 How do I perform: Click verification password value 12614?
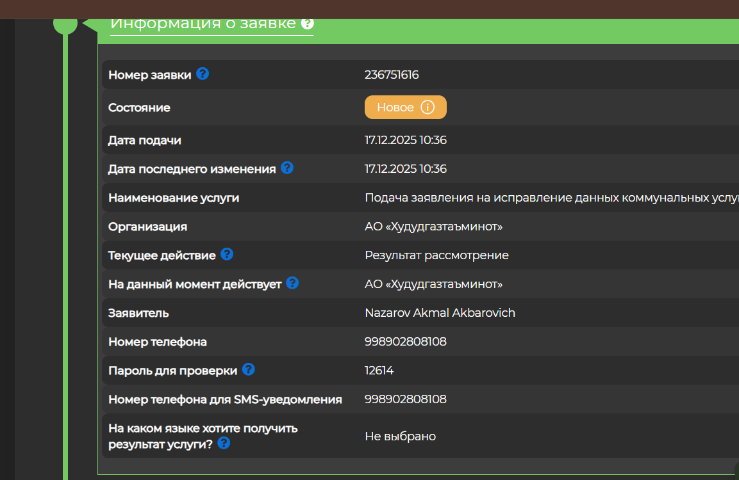pos(379,371)
